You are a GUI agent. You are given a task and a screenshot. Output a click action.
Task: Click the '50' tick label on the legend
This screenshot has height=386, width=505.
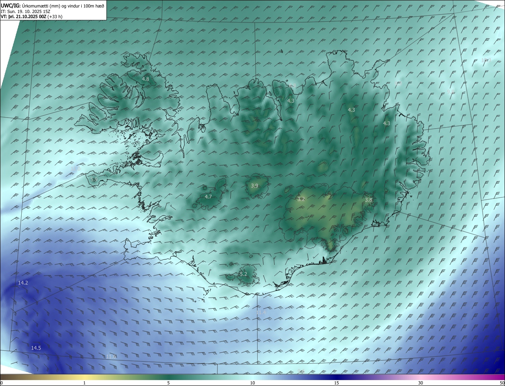pos(502,383)
